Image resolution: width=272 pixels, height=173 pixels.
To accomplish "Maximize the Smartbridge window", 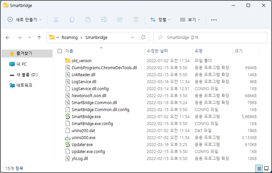I will coord(248,5).
